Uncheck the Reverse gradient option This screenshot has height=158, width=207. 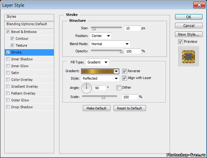click(x=125, y=71)
